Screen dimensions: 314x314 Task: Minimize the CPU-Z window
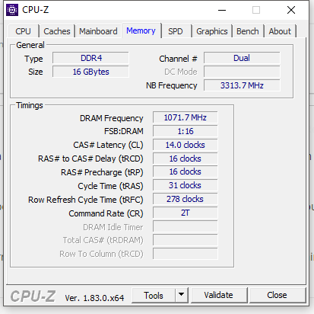pyautogui.click(x=222, y=10)
